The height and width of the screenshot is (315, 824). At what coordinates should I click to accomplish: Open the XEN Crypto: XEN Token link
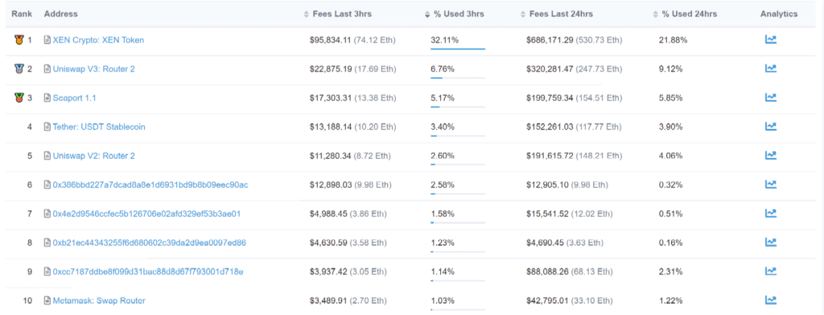click(98, 40)
